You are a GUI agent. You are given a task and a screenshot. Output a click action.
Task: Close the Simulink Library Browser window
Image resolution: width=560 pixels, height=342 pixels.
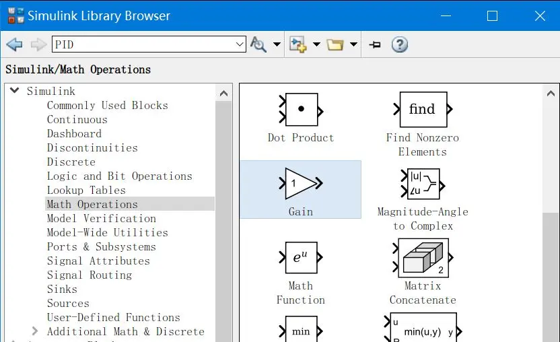[x=540, y=15]
